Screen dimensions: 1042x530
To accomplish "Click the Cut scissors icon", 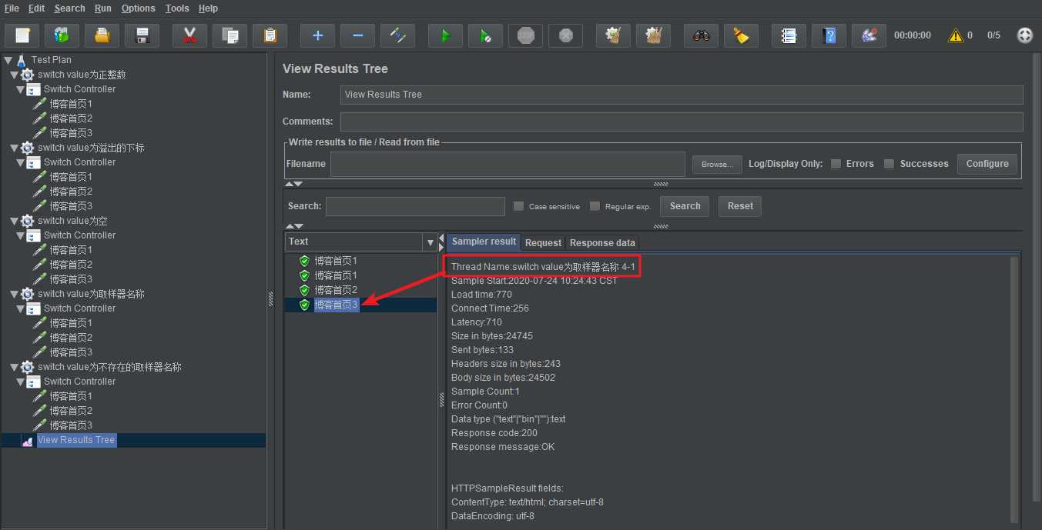I will pyautogui.click(x=189, y=35).
